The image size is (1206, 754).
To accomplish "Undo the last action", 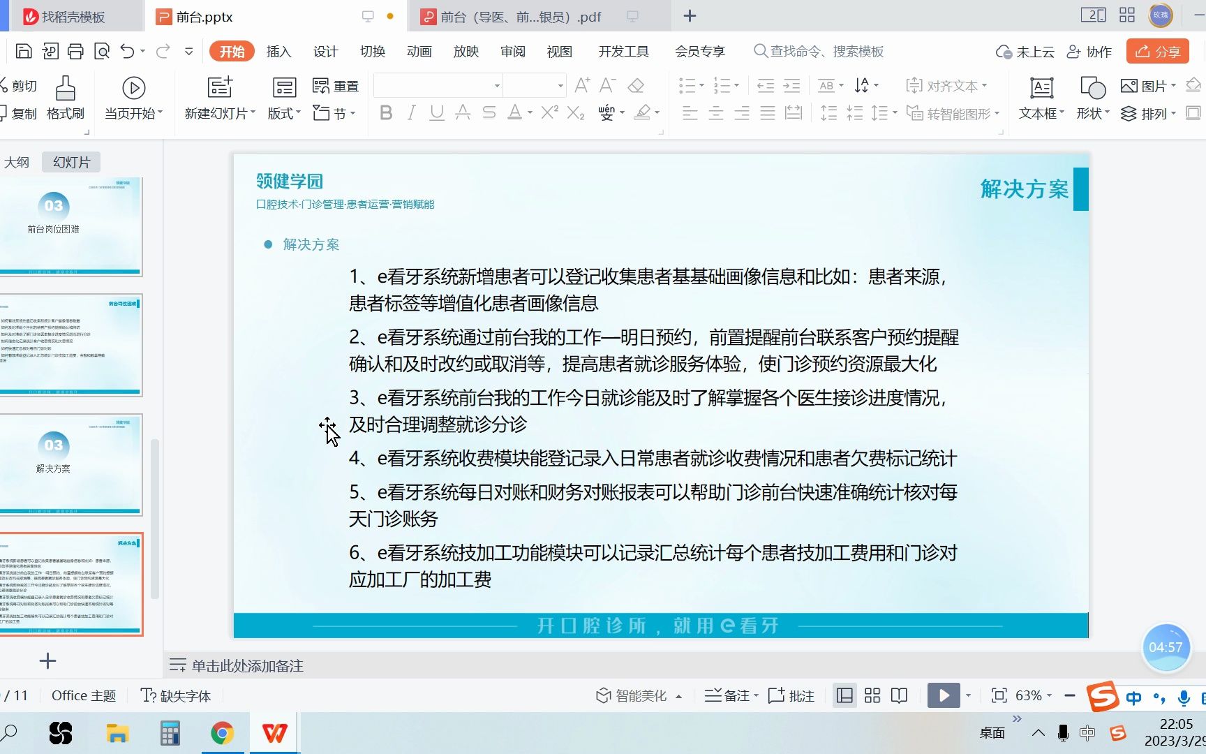I will click(x=127, y=51).
